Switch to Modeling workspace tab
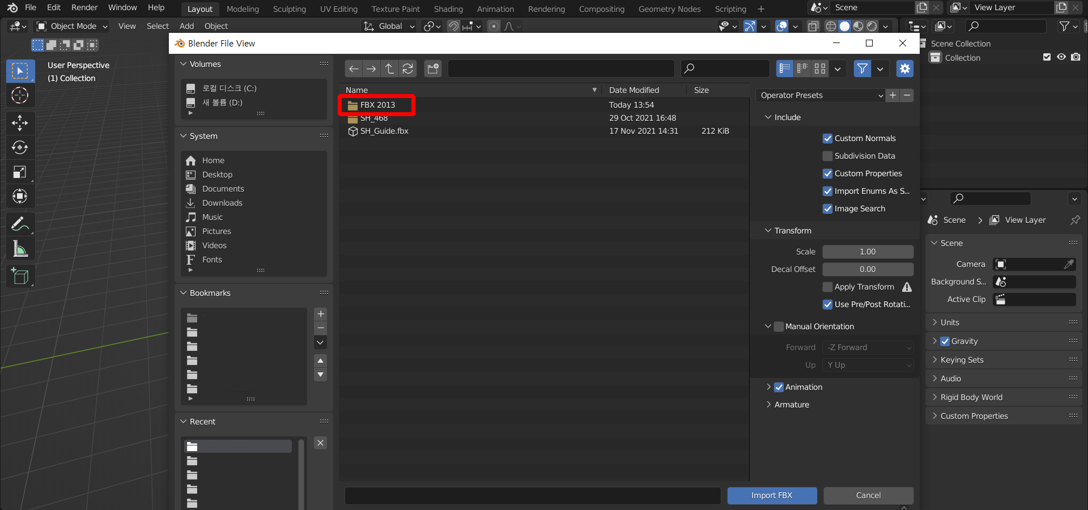 (243, 9)
